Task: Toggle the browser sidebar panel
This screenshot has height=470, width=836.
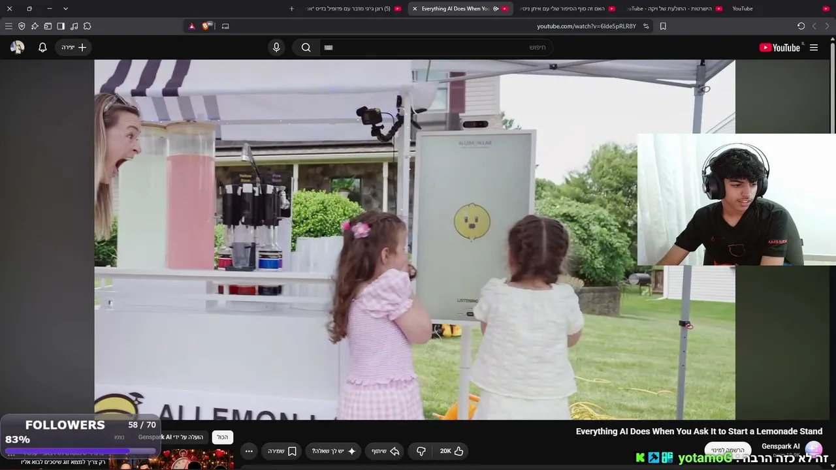Action: pyautogui.click(x=61, y=26)
